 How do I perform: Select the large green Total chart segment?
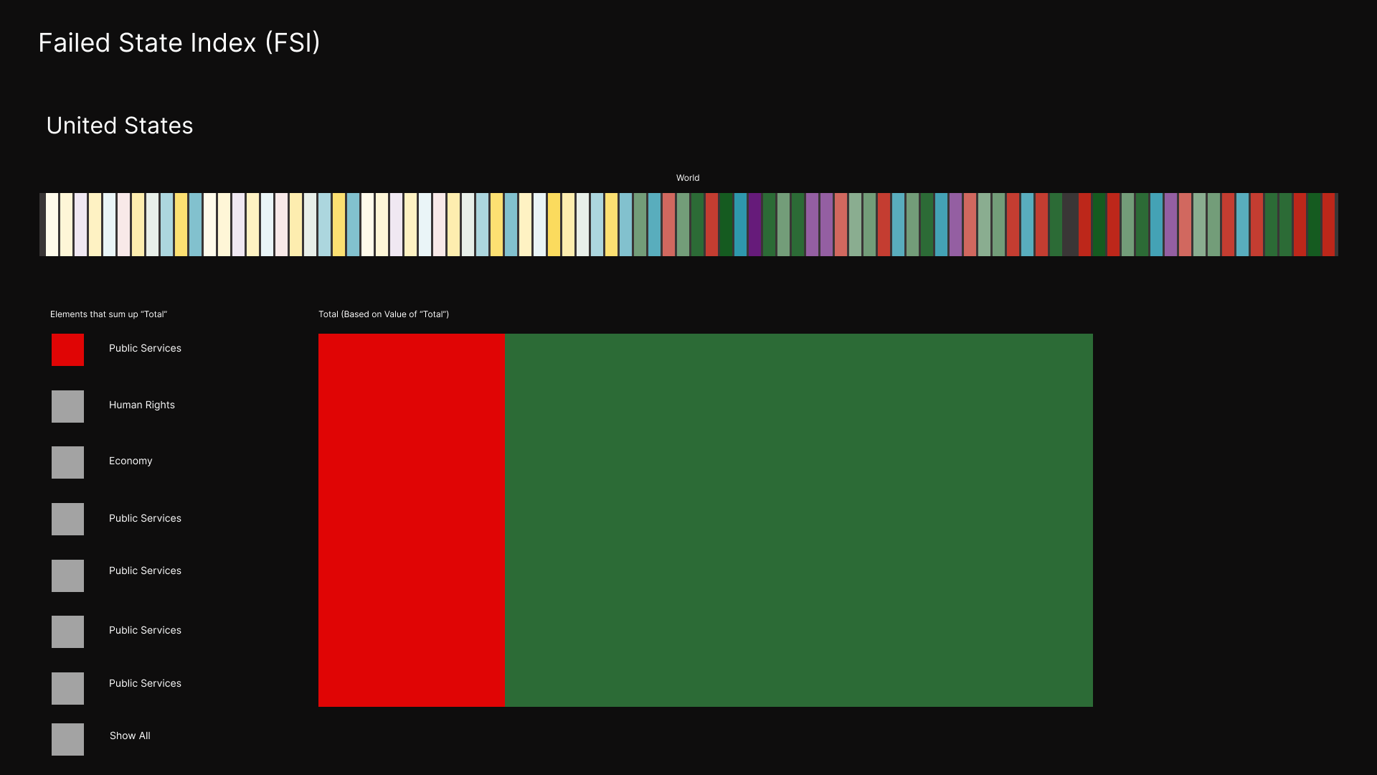click(x=798, y=520)
